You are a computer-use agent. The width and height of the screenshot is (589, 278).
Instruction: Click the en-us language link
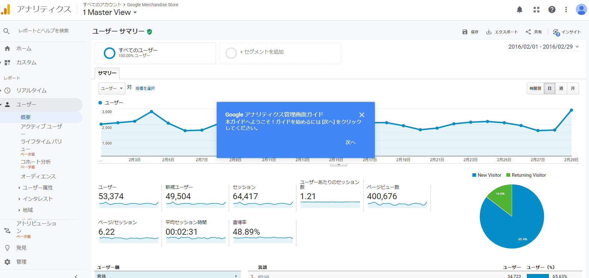(x=263, y=276)
